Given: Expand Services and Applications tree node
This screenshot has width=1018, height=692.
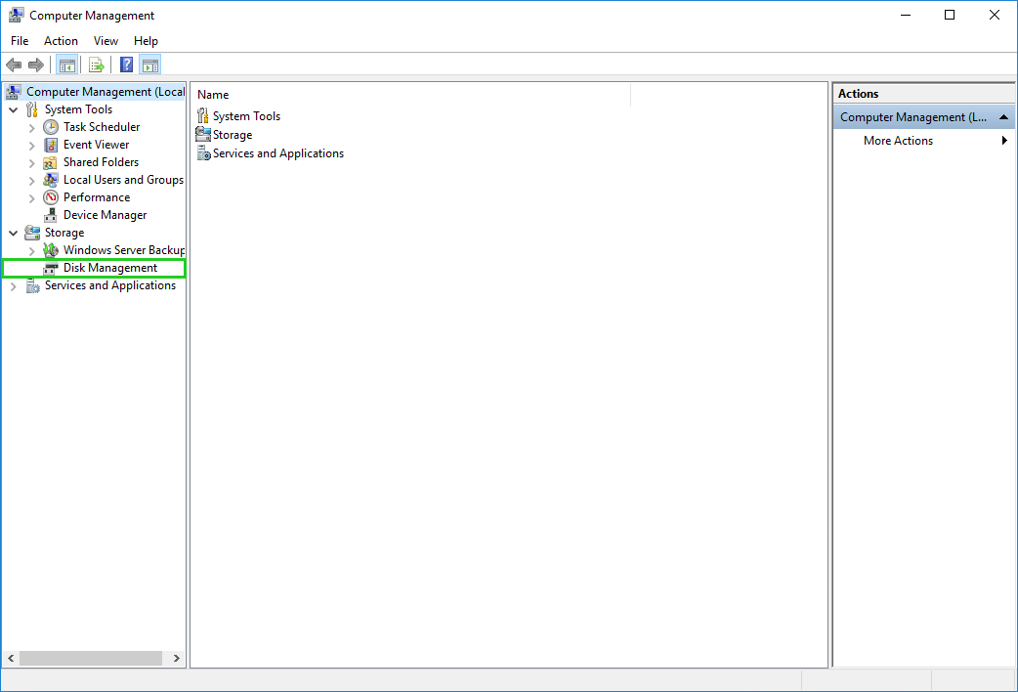Looking at the screenshot, I should (14, 286).
